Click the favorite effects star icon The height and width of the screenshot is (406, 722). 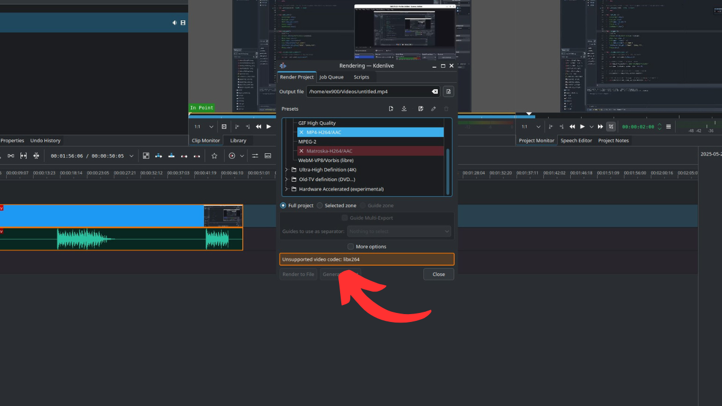tap(214, 156)
